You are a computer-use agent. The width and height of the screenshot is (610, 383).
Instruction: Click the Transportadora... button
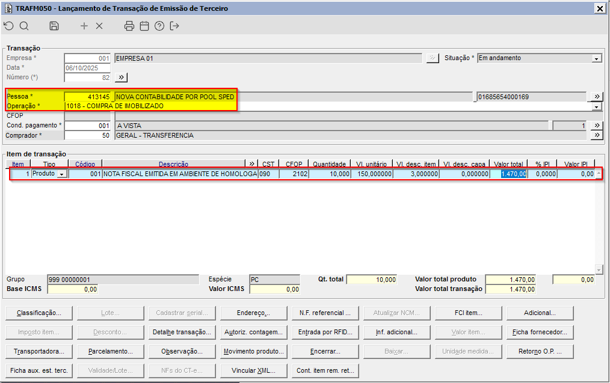[39, 352]
